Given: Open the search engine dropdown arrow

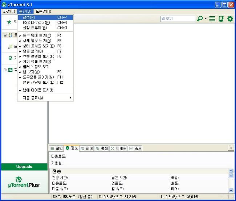Looking at the screenshot, I should click(206, 18).
